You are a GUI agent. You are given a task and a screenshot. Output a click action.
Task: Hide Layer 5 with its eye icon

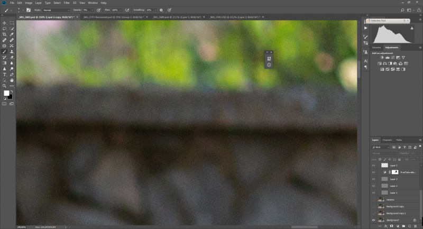[374, 166]
